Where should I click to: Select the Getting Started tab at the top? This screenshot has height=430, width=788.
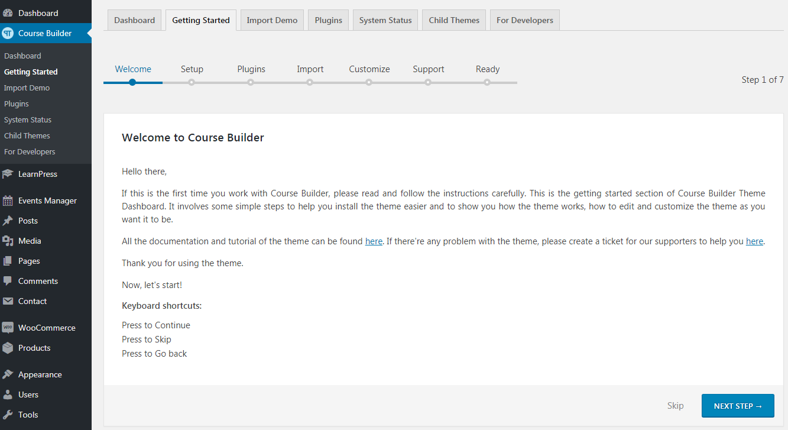click(201, 20)
